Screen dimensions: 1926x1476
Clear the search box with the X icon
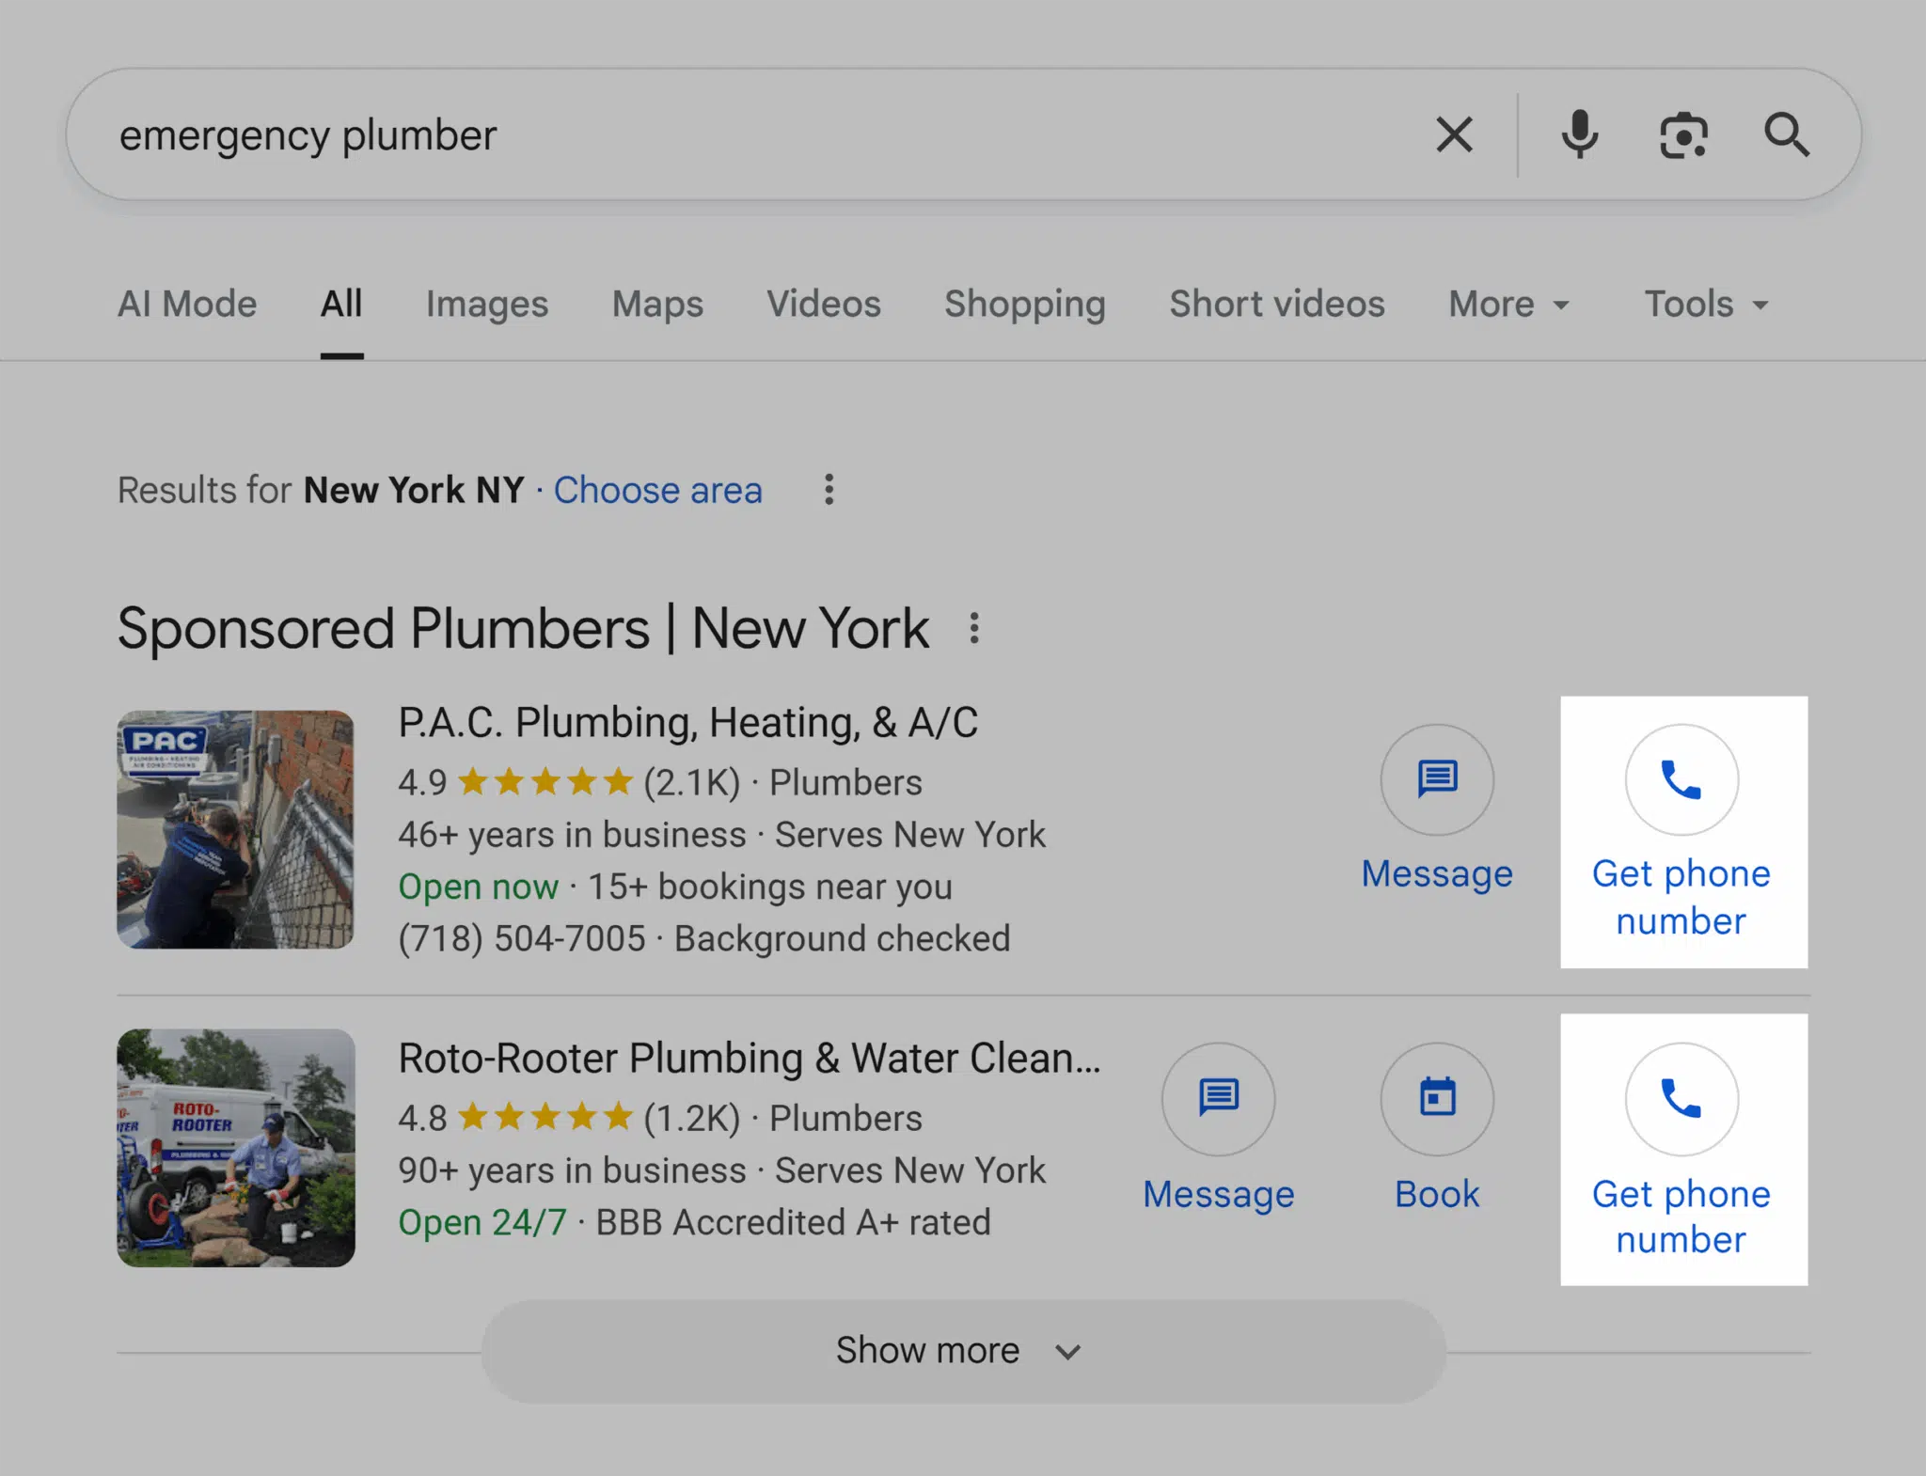tap(1454, 134)
